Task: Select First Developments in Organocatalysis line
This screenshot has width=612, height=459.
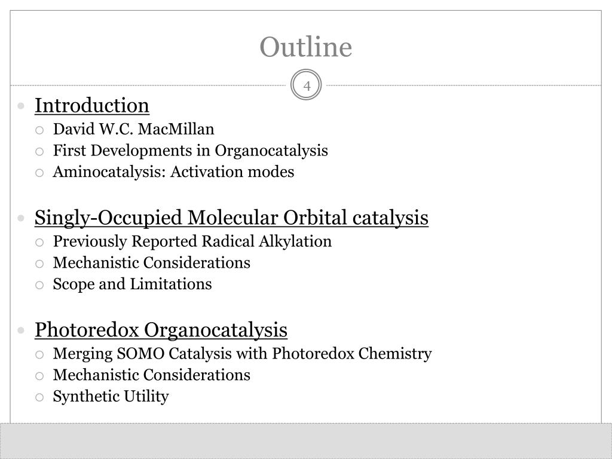Action: click(191, 151)
